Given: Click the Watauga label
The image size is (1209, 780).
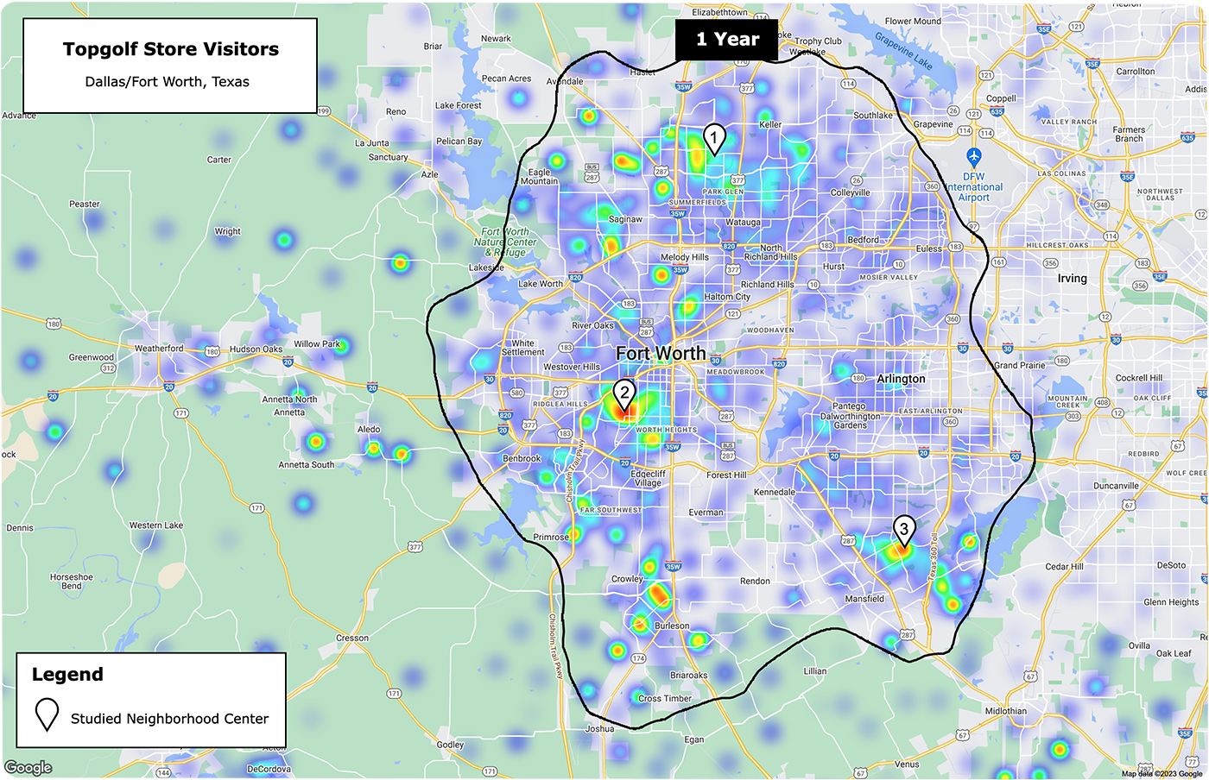Looking at the screenshot, I should tap(743, 223).
